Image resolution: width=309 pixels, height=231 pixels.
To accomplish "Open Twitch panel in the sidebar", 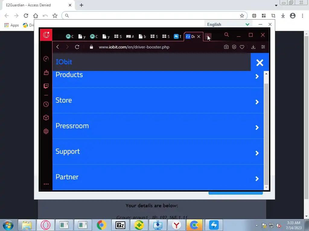I will point(46,86).
